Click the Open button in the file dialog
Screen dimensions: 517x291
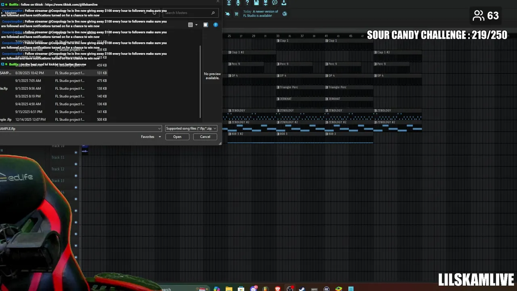click(177, 137)
